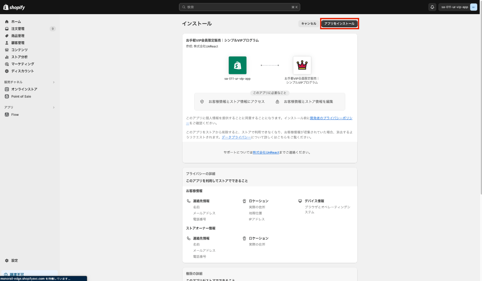
Task: Click the デバイス情報 monitor icon
Action: pyautogui.click(x=300, y=201)
